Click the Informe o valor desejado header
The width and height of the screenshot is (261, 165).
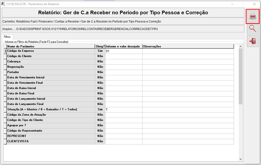(x=124, y=46)
